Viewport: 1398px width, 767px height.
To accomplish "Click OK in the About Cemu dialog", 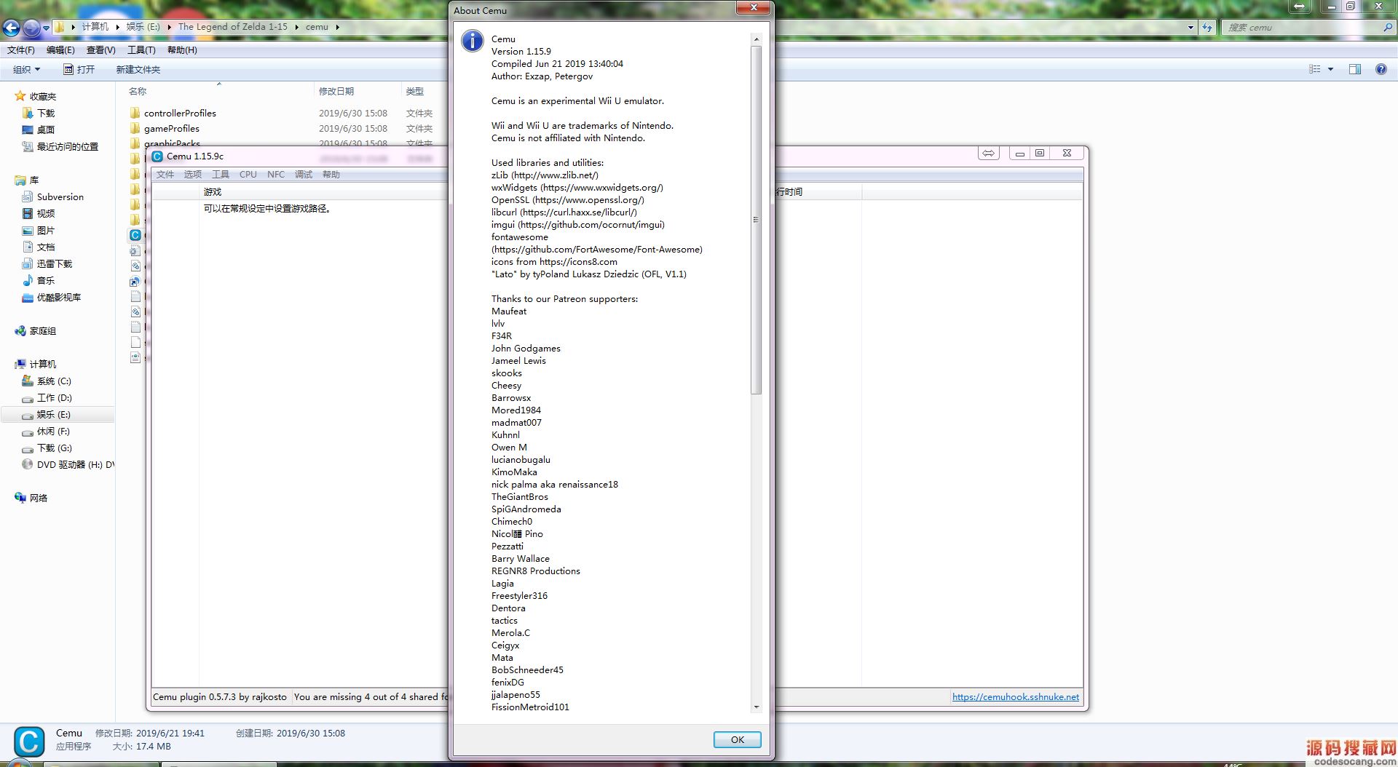I will point(737,739).
